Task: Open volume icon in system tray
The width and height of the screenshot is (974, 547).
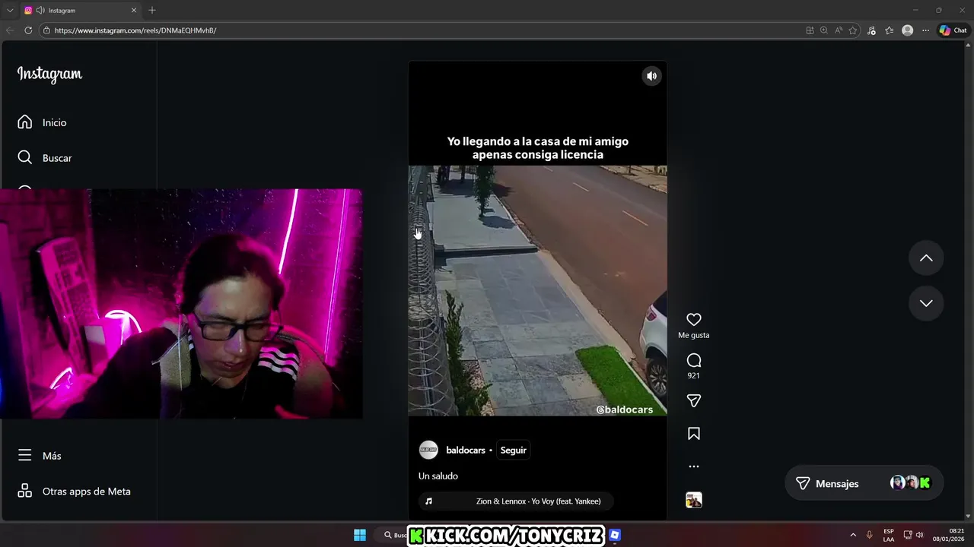Action: coord(919,535)
